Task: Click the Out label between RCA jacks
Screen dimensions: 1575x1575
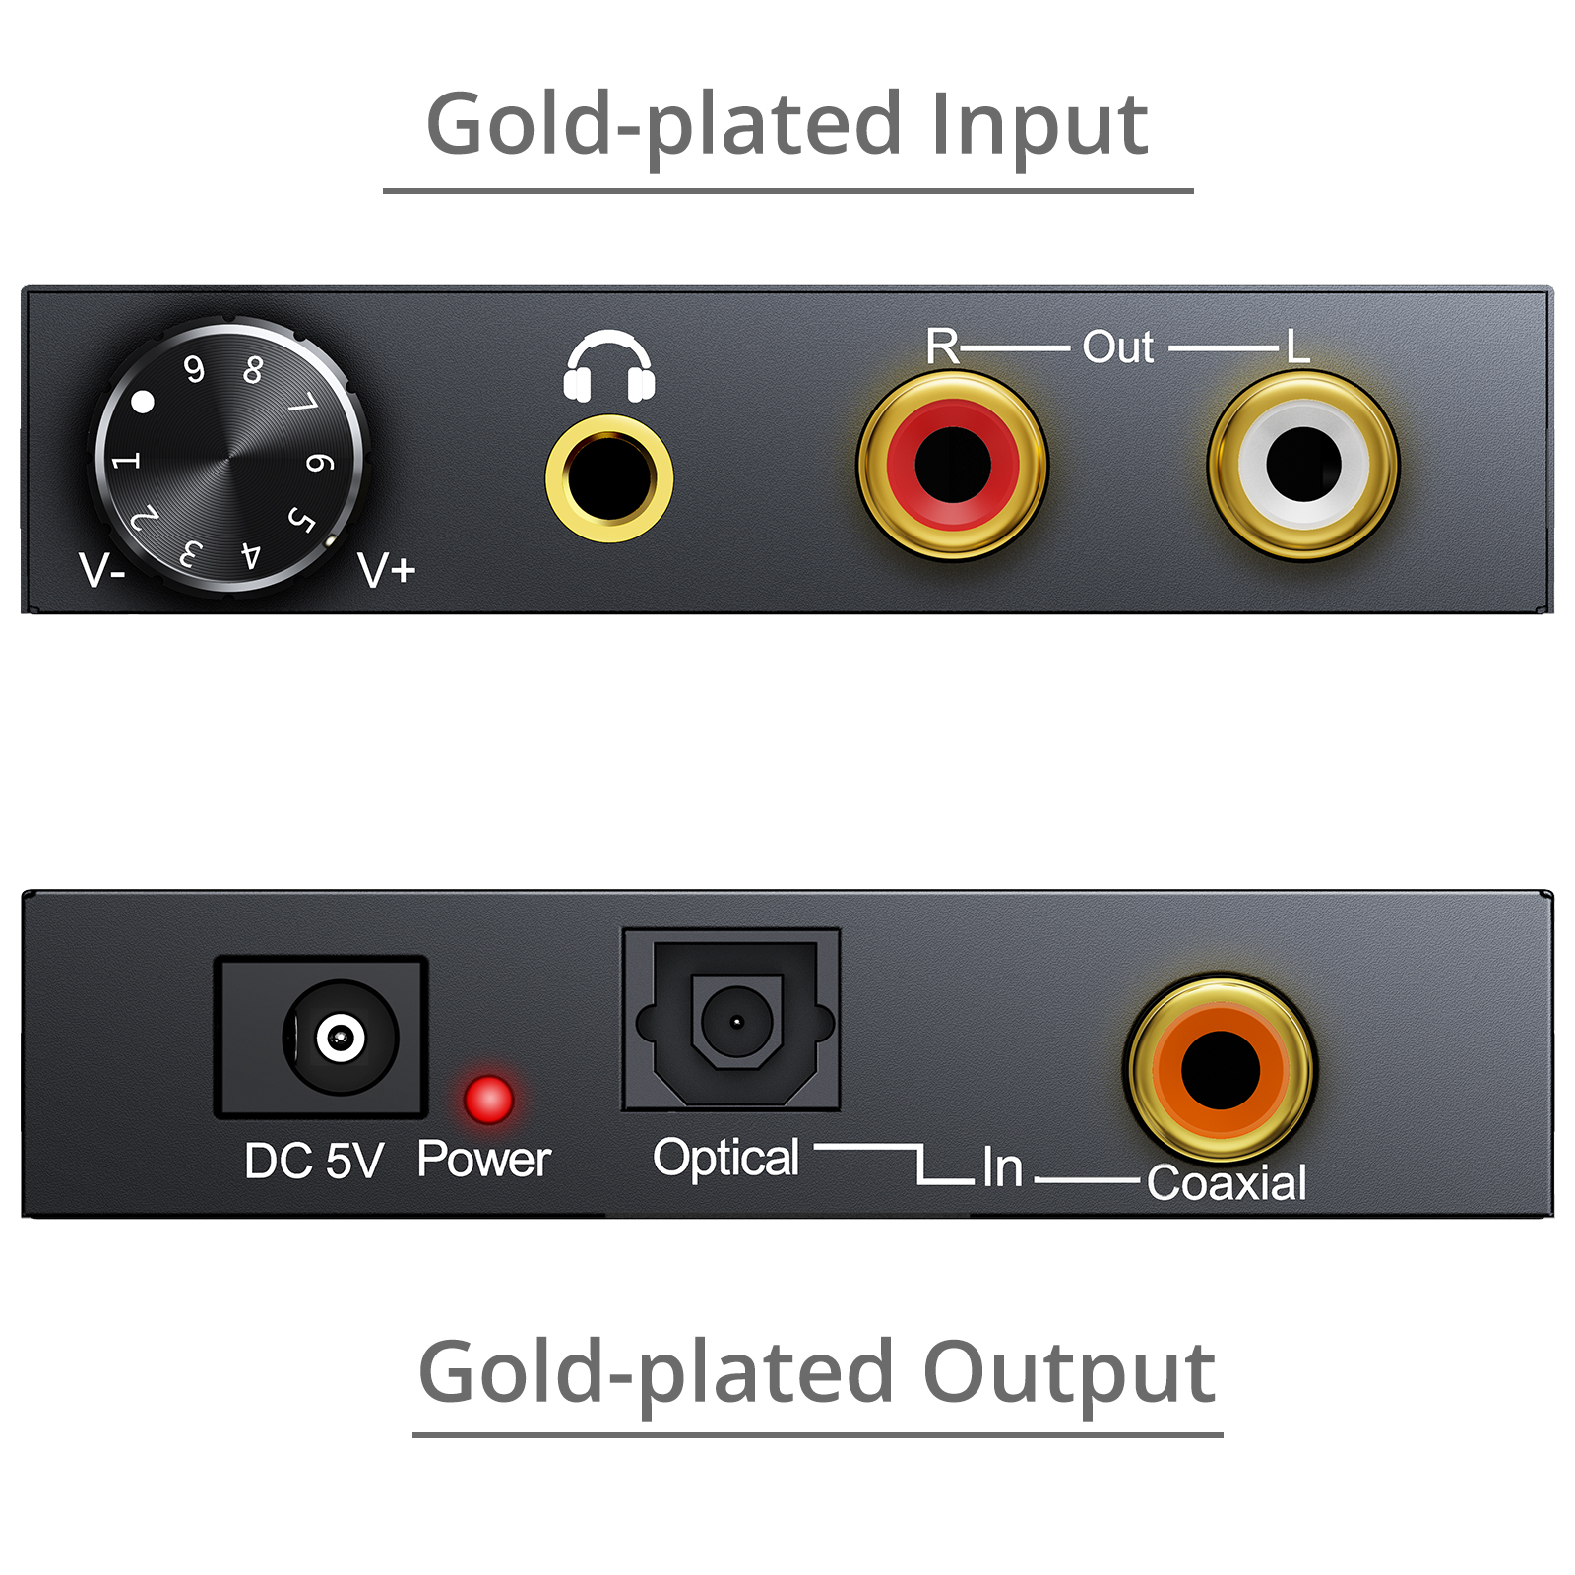Action: 1117,347
